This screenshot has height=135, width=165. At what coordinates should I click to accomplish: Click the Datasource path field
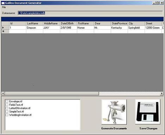pyautogui.click(x=90, y=13)
